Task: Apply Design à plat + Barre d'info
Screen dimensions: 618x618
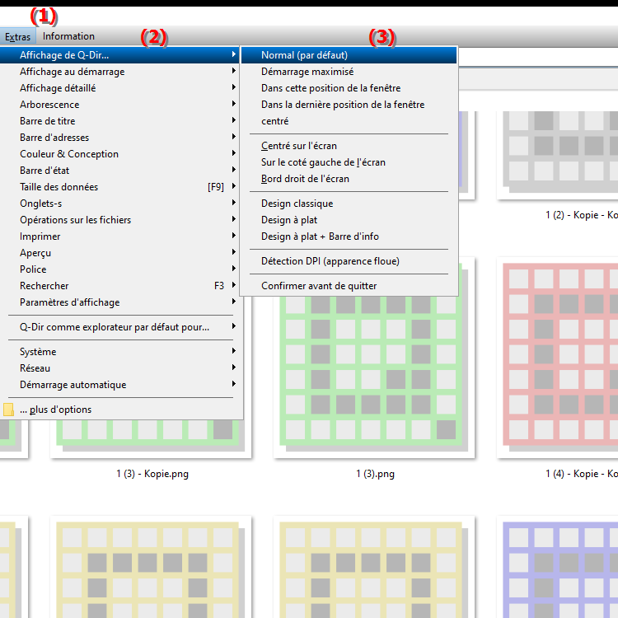Action: [x=349, y=236]
